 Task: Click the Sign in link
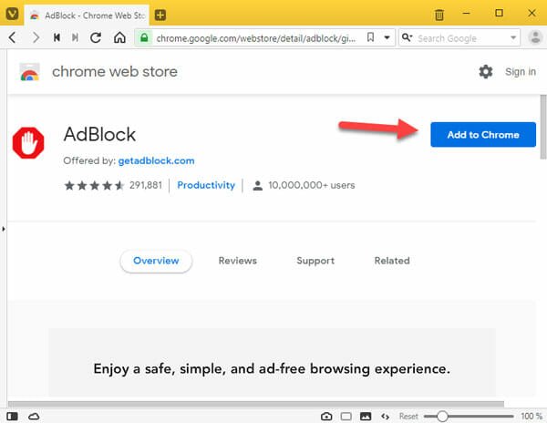pyautogui.click(x=521, y=72)
